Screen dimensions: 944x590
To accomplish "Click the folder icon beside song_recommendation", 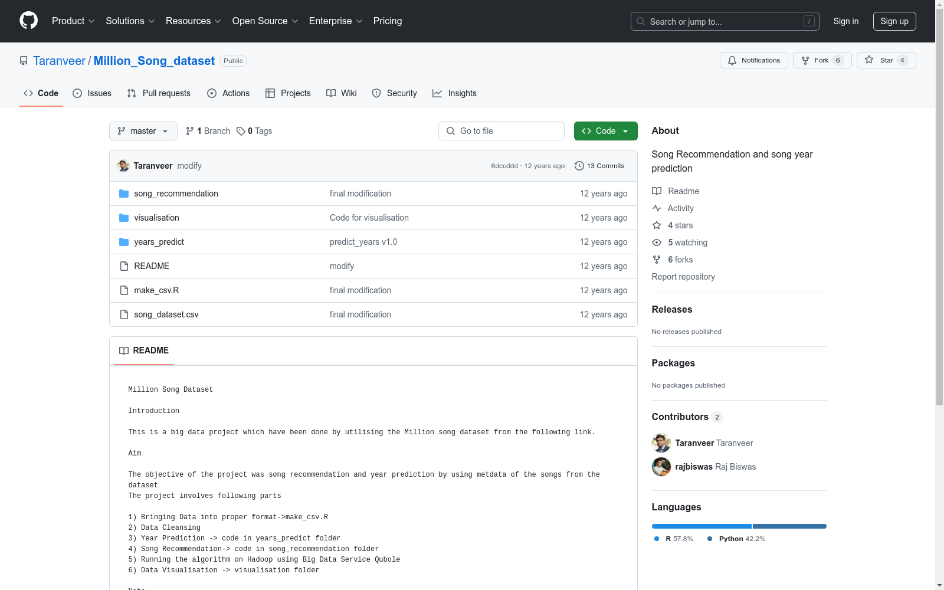I will (x=124, y=194).
